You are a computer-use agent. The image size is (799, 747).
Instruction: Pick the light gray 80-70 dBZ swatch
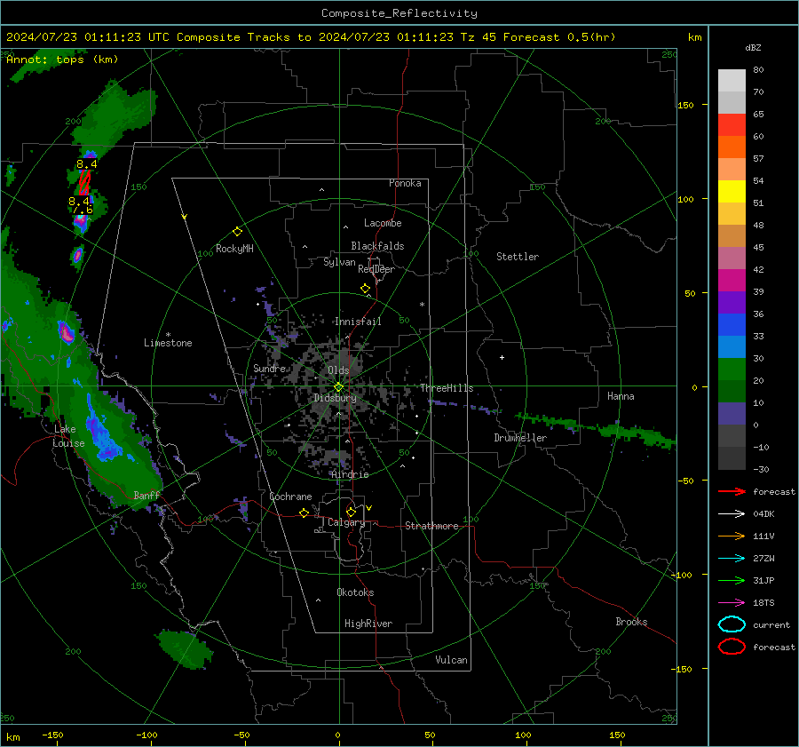732,81
